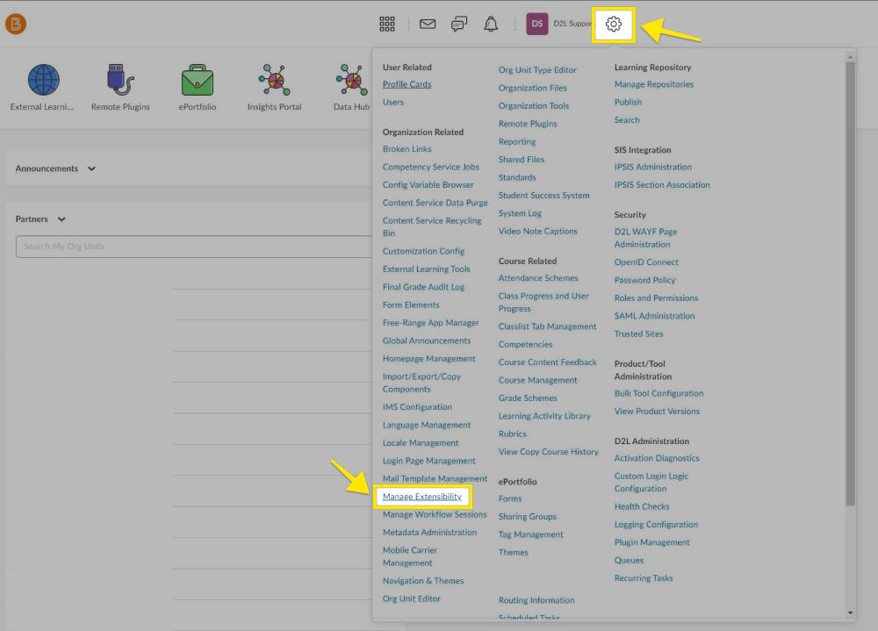Open the Password Policy security link

point(644,279)
